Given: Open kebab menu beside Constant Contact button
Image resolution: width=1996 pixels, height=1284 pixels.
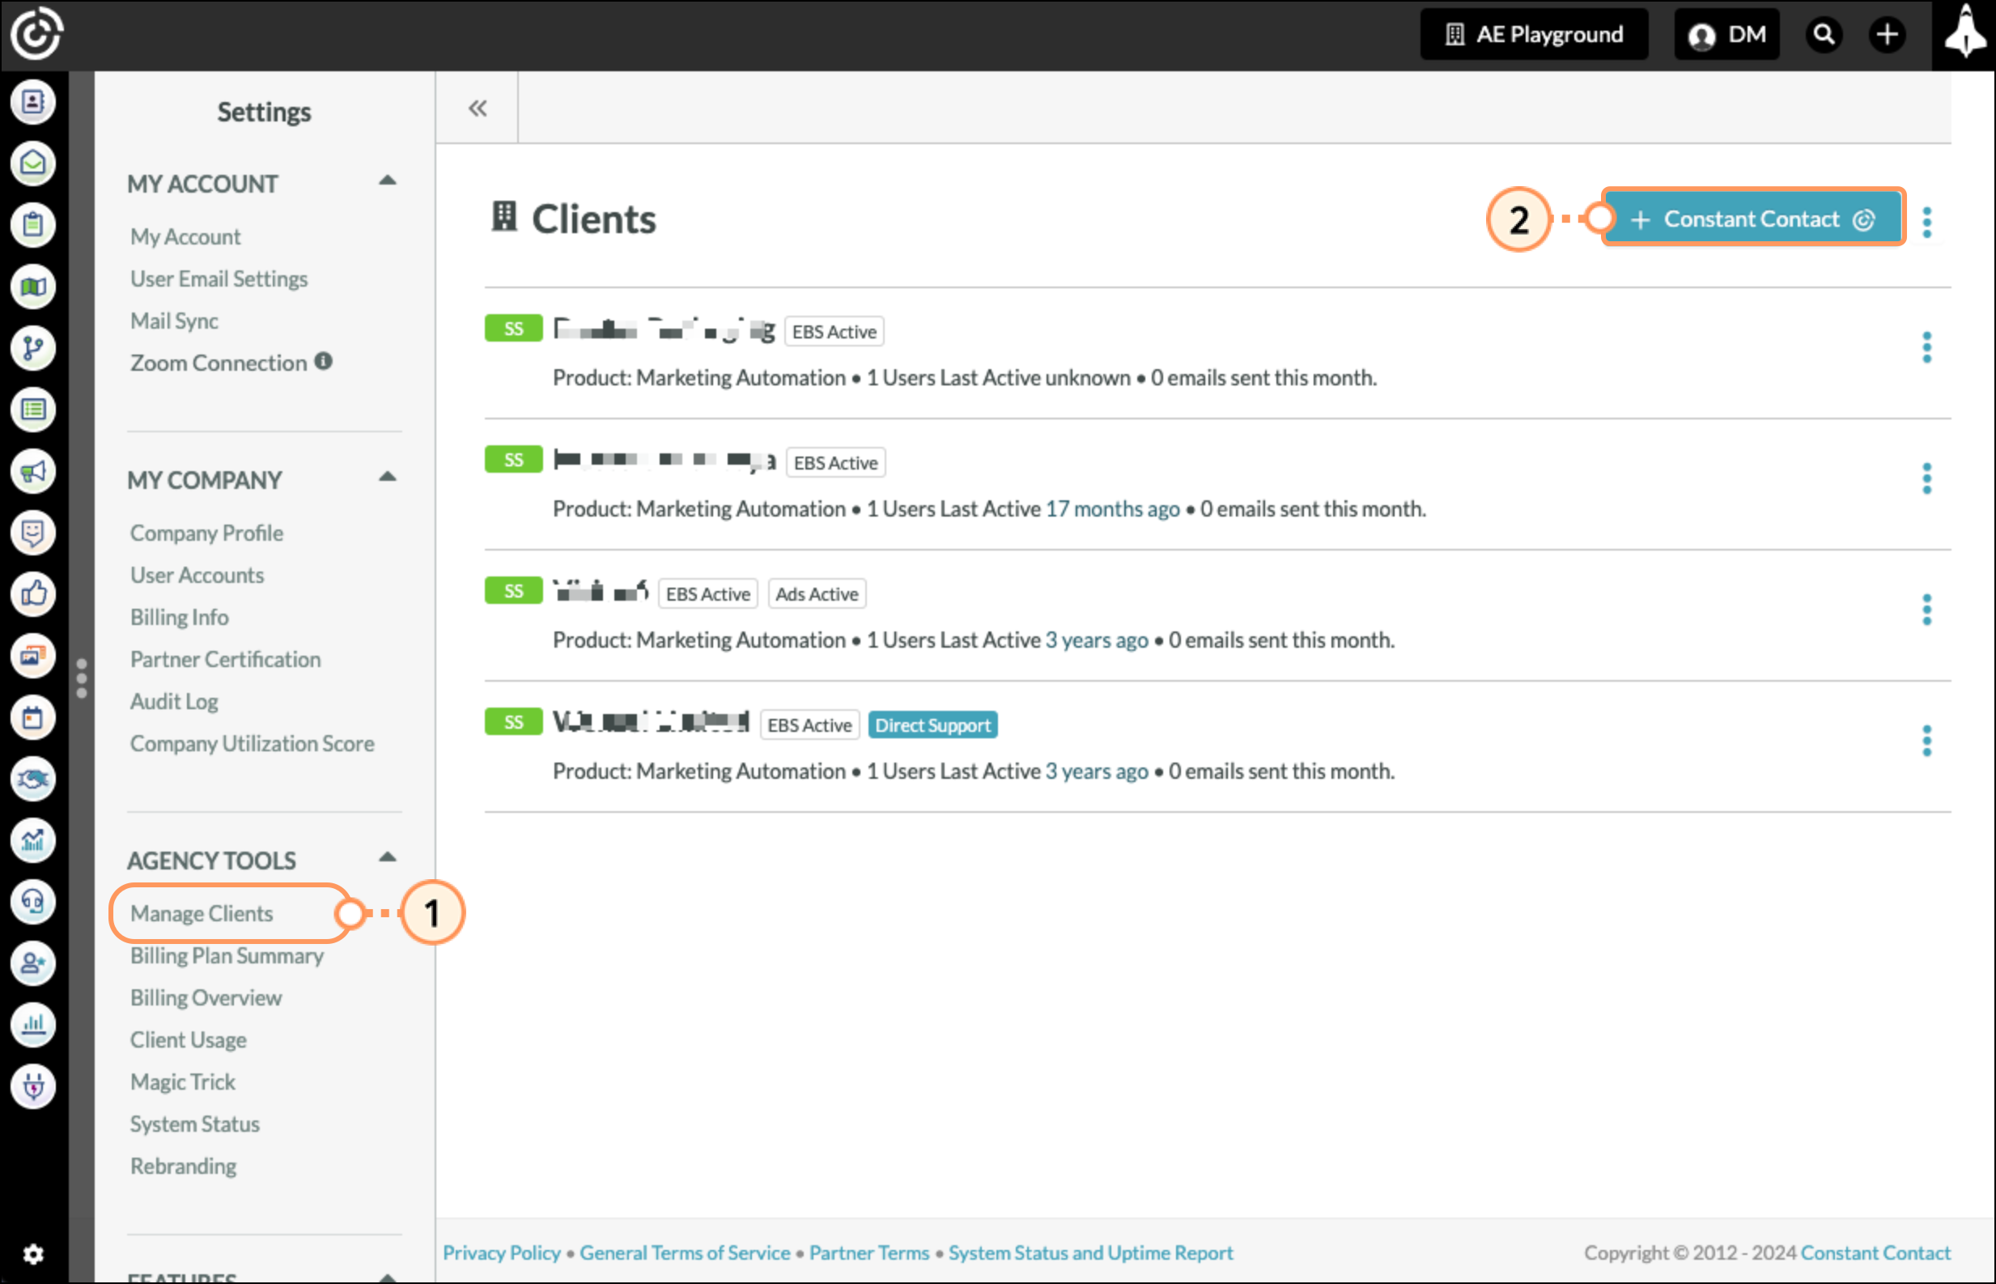Looking at the screenshot, I should point(1926,222).
